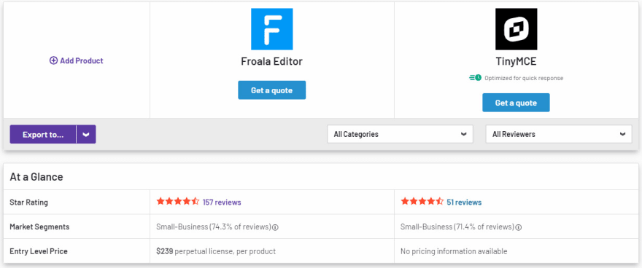Open the All Reviewers dropdown

[559, 134]
